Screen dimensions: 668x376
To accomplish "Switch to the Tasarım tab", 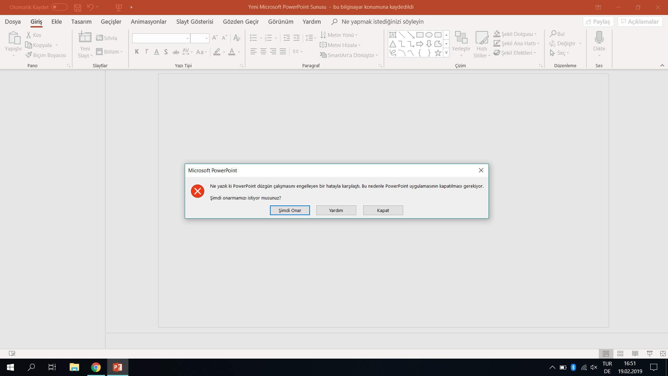I will point(81,22).
